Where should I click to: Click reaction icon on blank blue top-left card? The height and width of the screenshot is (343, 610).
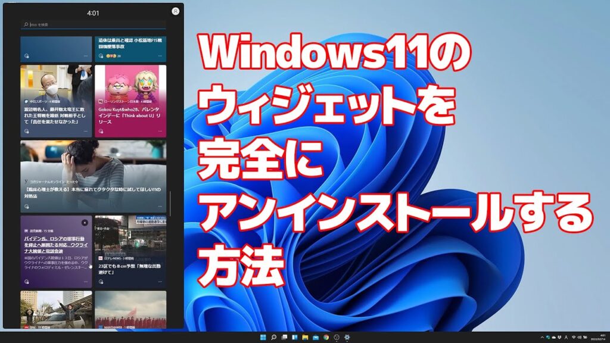26,56
